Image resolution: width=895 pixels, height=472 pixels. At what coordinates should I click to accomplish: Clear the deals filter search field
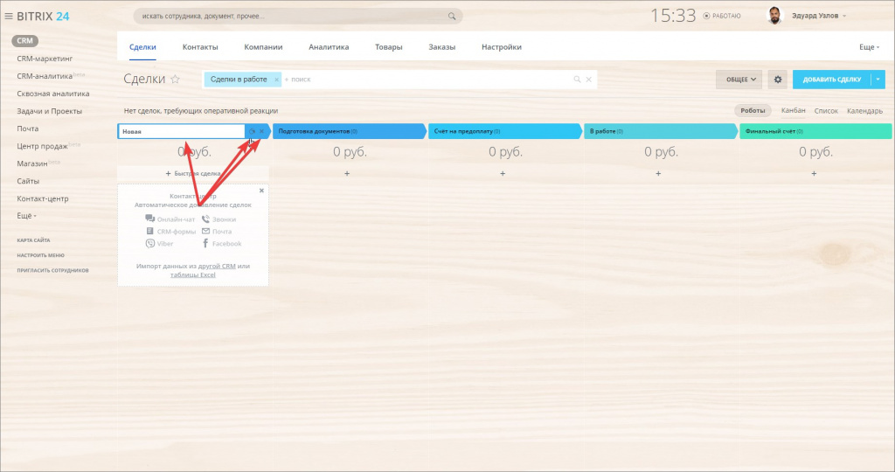click(x=588, y=80)
